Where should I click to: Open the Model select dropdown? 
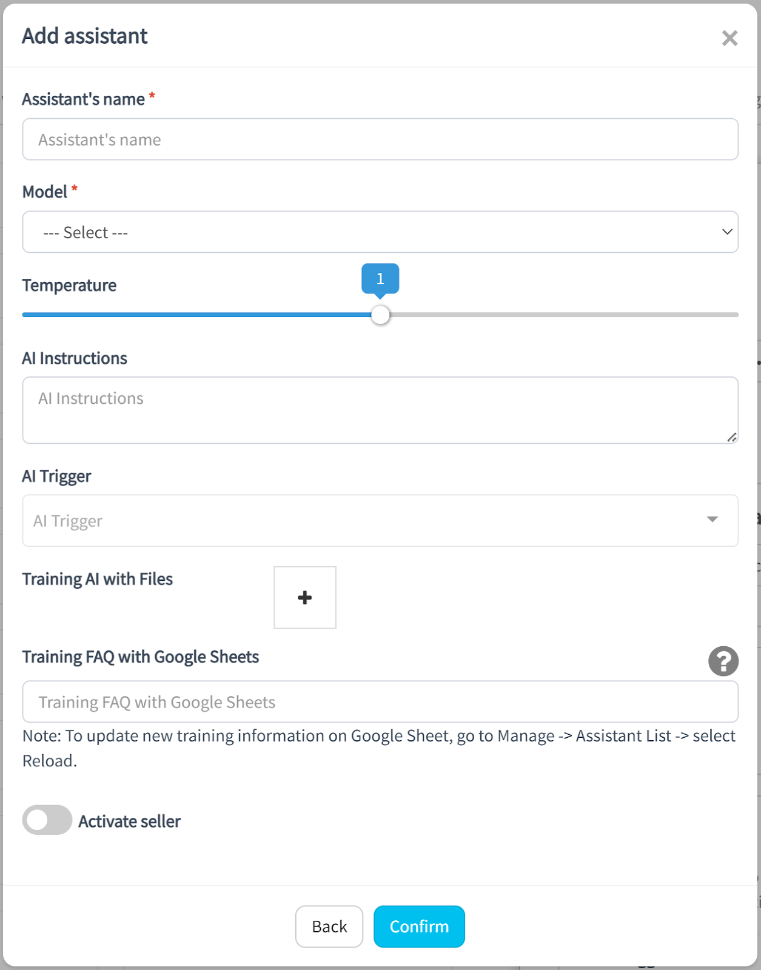coord(380,232)
